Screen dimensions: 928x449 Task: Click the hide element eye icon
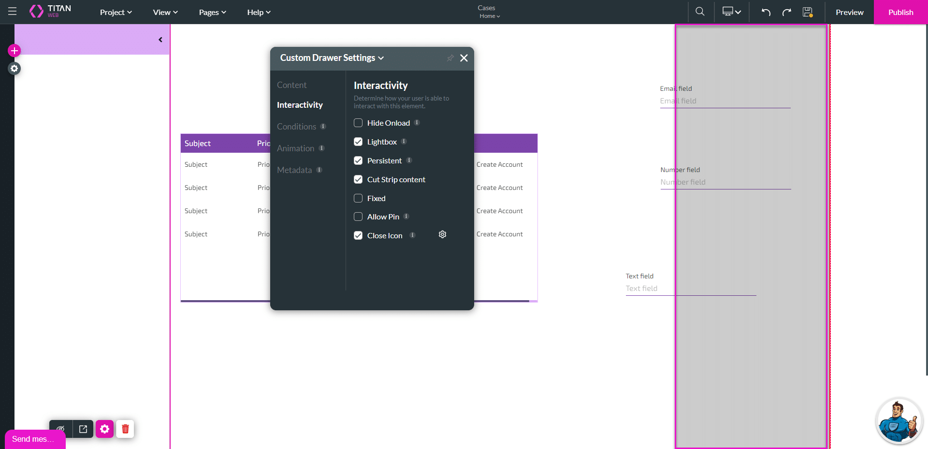(61, 429)
